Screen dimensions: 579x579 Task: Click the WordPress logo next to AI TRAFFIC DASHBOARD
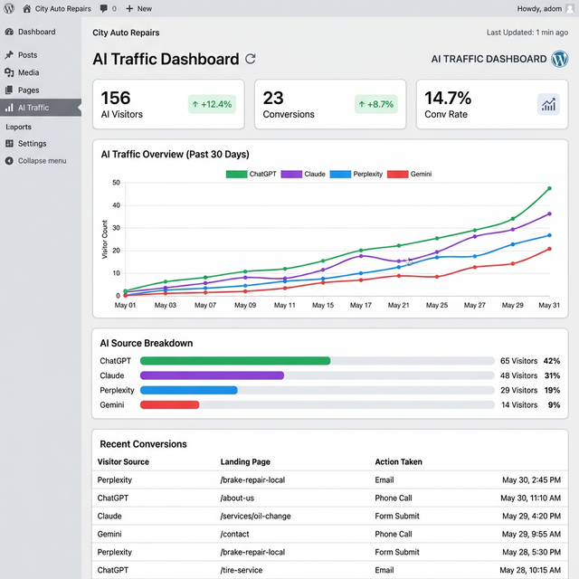click(x=561, y=59)
